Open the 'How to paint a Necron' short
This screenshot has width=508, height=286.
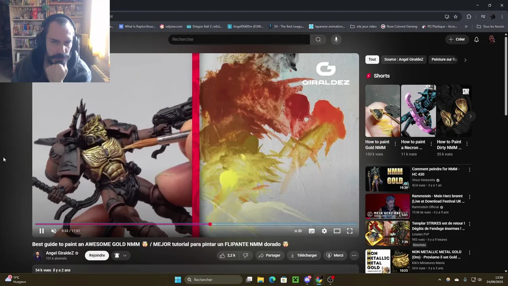pyautogui.click(x=418, y=111)
